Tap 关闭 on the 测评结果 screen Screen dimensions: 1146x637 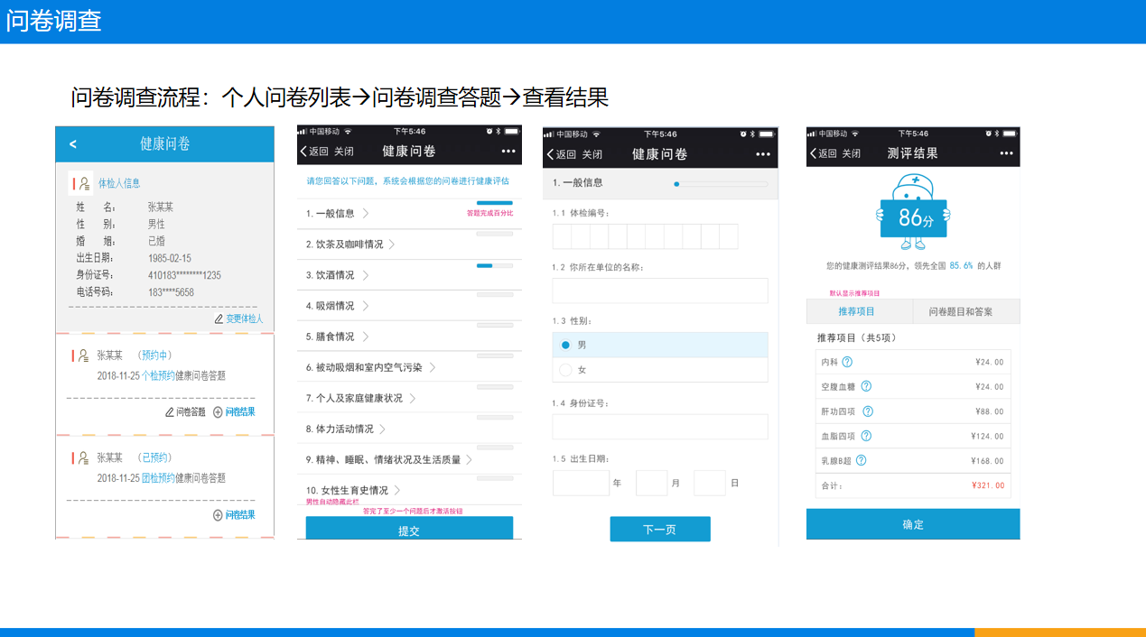tap(850, 153)
